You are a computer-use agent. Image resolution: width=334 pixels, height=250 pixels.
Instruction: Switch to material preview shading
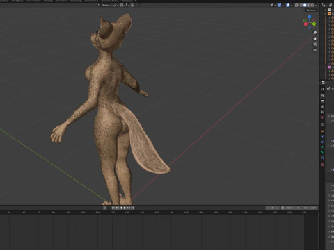308,6
